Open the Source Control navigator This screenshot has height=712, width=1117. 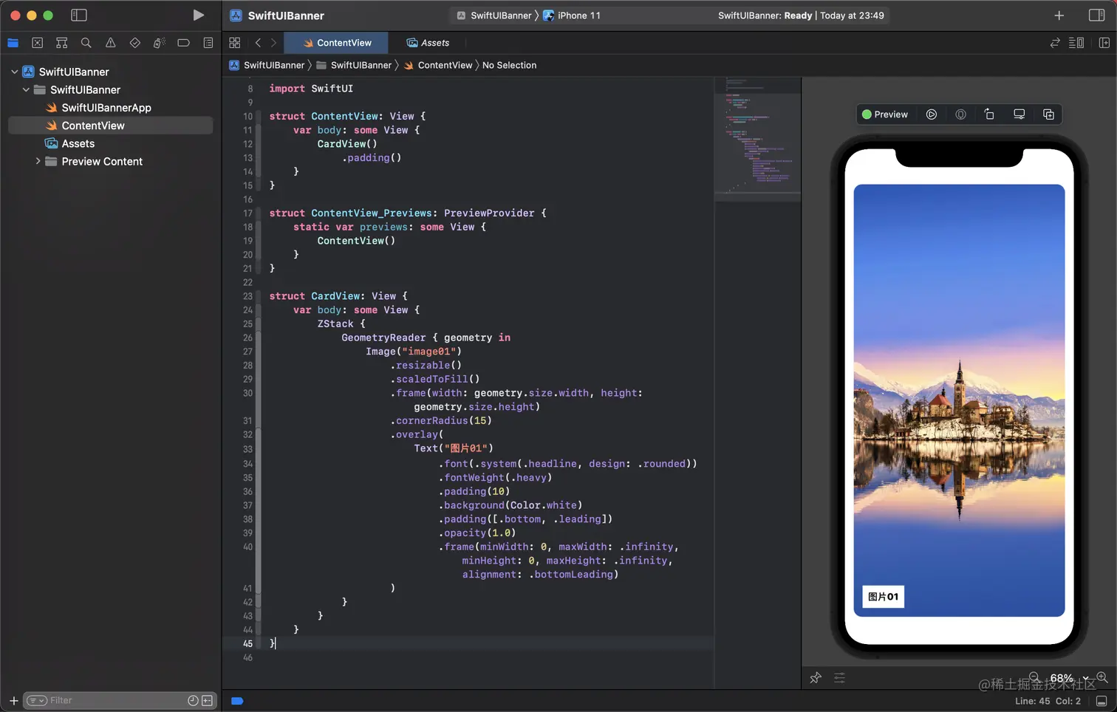pyautogui.click(x=37, y=43)
